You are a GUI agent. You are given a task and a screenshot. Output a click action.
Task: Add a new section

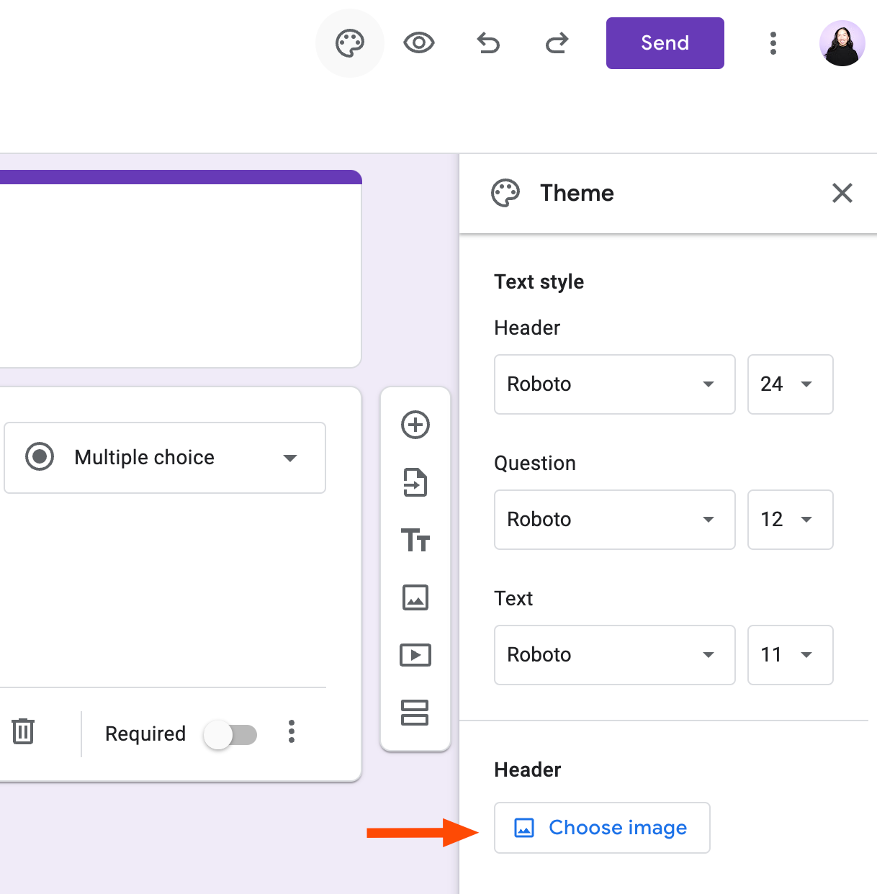(x=415, y=713)
